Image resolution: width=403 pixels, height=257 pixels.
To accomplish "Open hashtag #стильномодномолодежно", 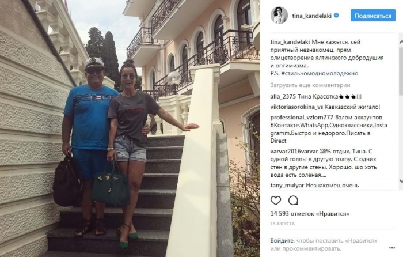I will point(320,73).
